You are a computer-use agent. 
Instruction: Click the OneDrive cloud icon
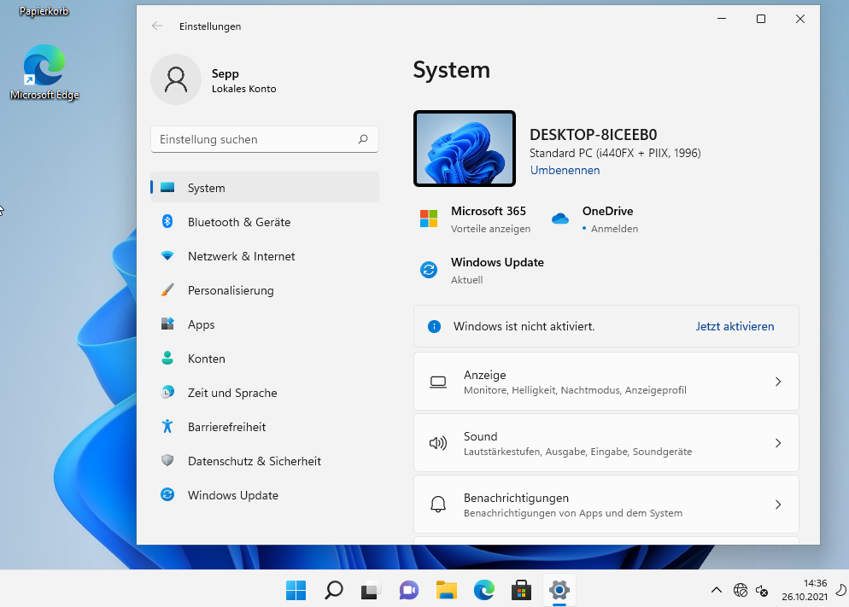point(559,219)
